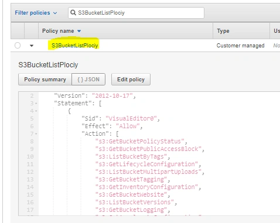
Task: Open the Filter policies dropdown
Action: tap(36, 13)
